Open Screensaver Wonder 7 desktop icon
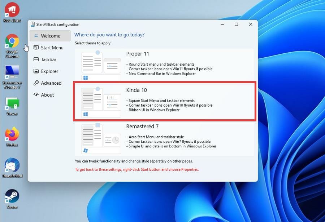 point(12,77)
